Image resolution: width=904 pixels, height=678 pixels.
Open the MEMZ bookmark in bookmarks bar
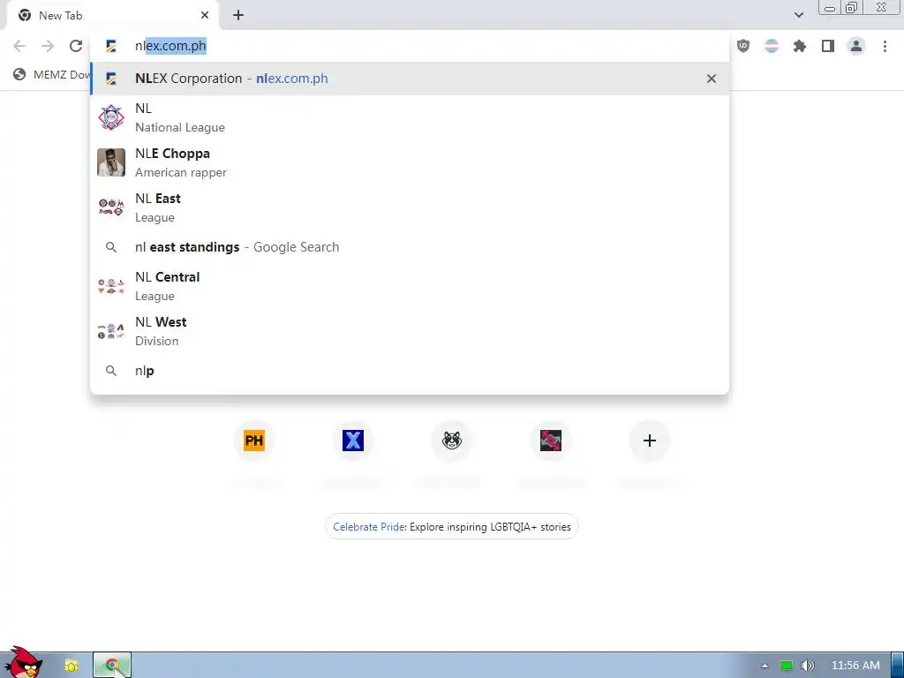(52, 74)
